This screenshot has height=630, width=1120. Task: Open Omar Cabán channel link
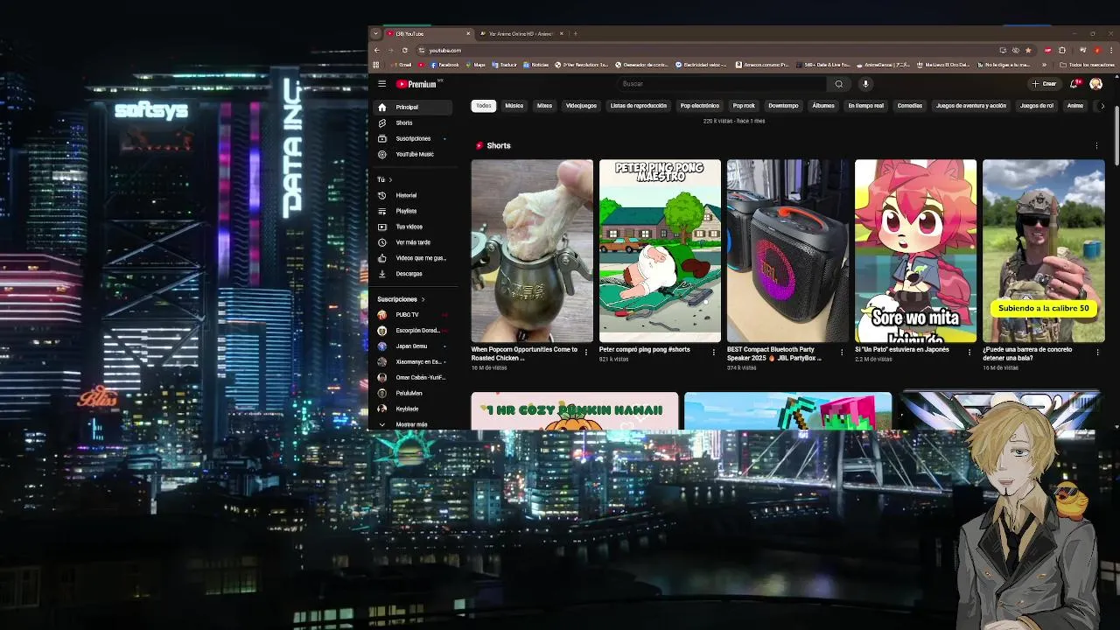pos(414,377)
